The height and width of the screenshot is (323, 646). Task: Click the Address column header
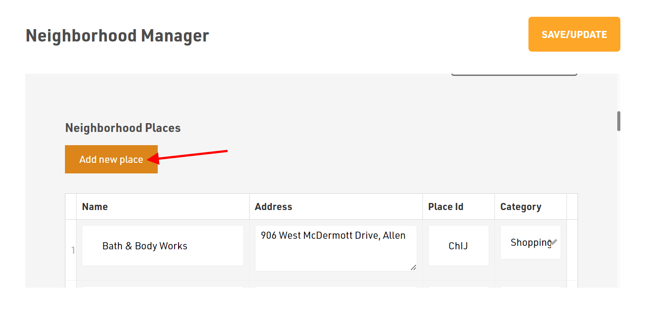(x=336, y=207)
